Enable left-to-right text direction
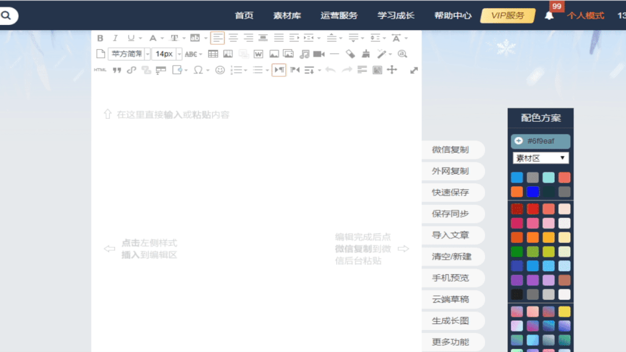Screen dimensions: 626x352 pyautogui.click(x=279, y=70)
